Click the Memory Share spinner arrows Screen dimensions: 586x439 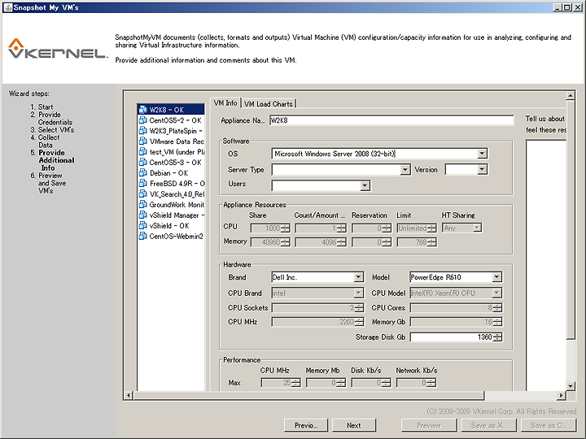tap(285, 242)
